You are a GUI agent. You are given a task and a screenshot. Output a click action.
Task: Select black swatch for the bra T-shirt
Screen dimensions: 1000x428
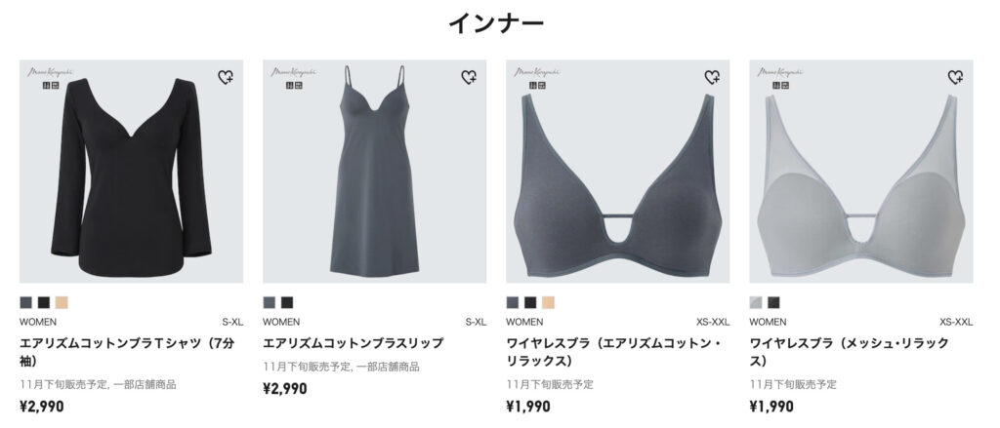click(43, 302)
